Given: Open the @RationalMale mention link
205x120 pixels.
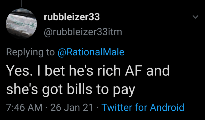Looking at the screenshot, I should tap(91, 52).
